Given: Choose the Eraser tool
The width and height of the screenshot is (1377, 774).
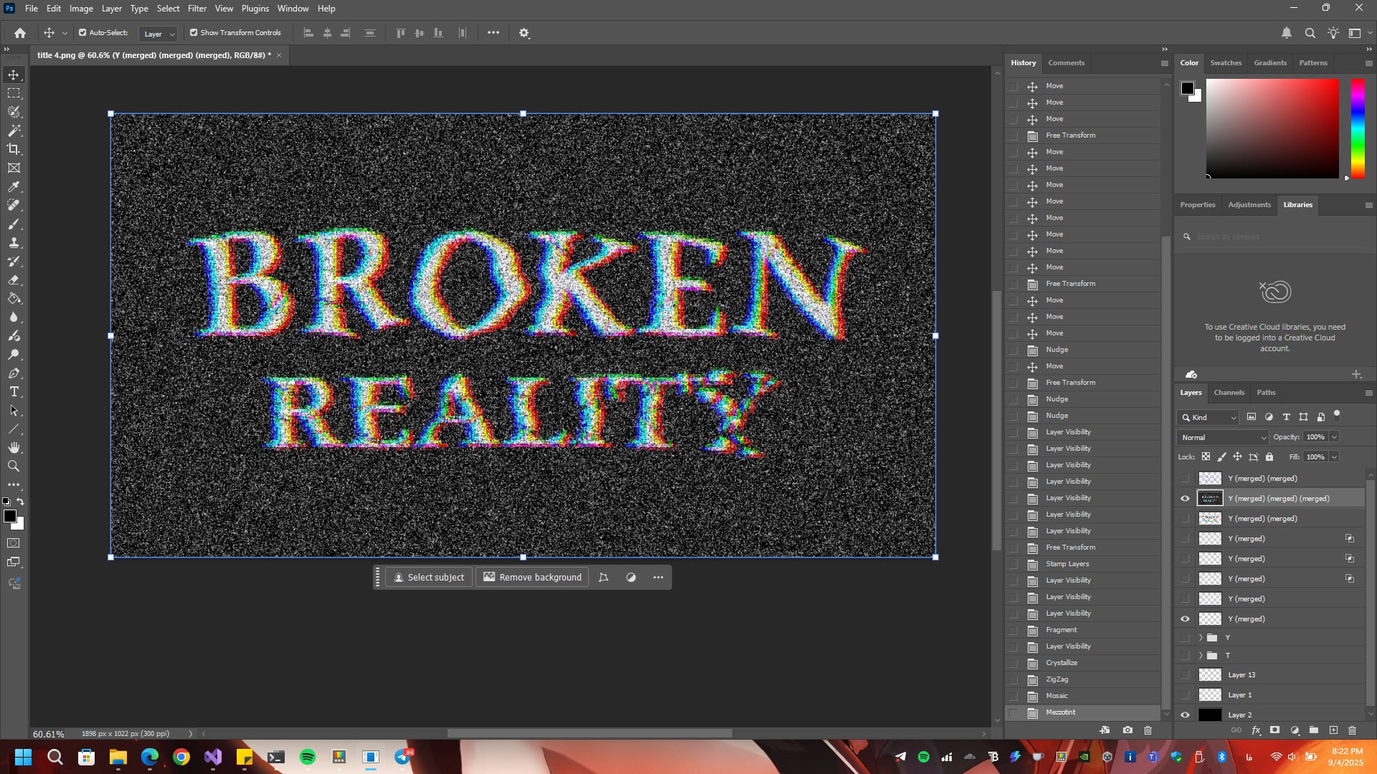Looking at the screenshot, I should (14, 280).
